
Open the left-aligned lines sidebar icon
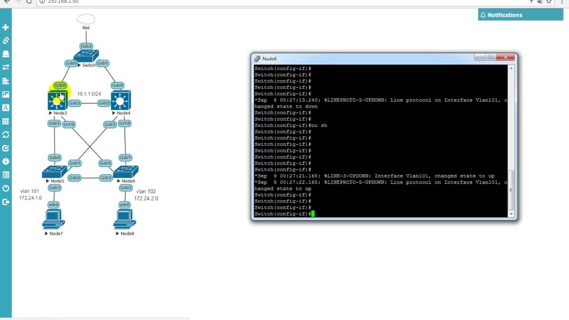pyautogui.click(x=6, y=81)
